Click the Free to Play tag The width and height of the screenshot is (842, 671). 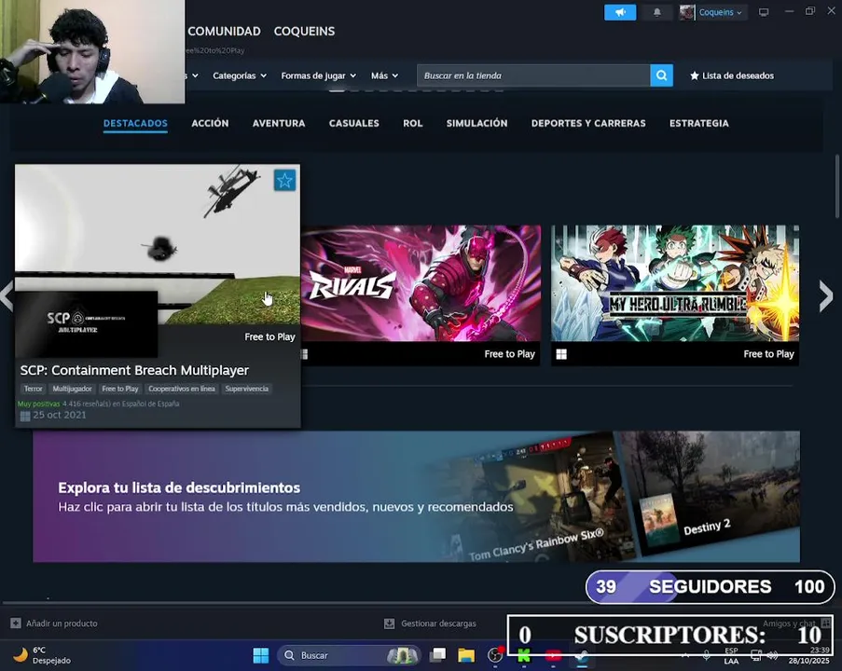[119, 389]
